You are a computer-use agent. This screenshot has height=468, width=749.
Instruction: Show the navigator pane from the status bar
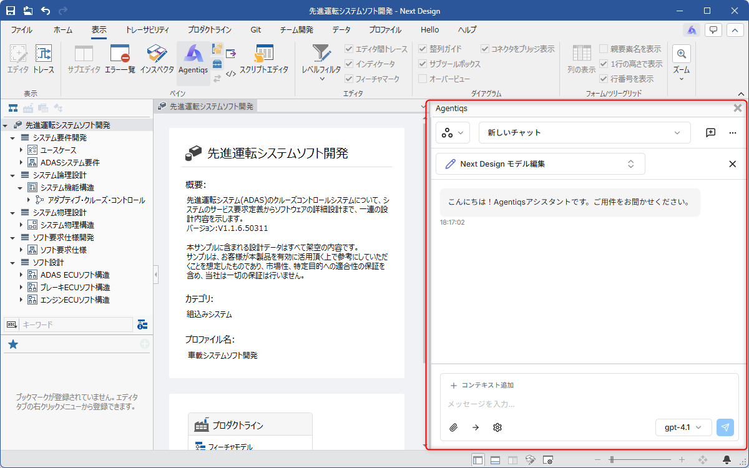478,460
